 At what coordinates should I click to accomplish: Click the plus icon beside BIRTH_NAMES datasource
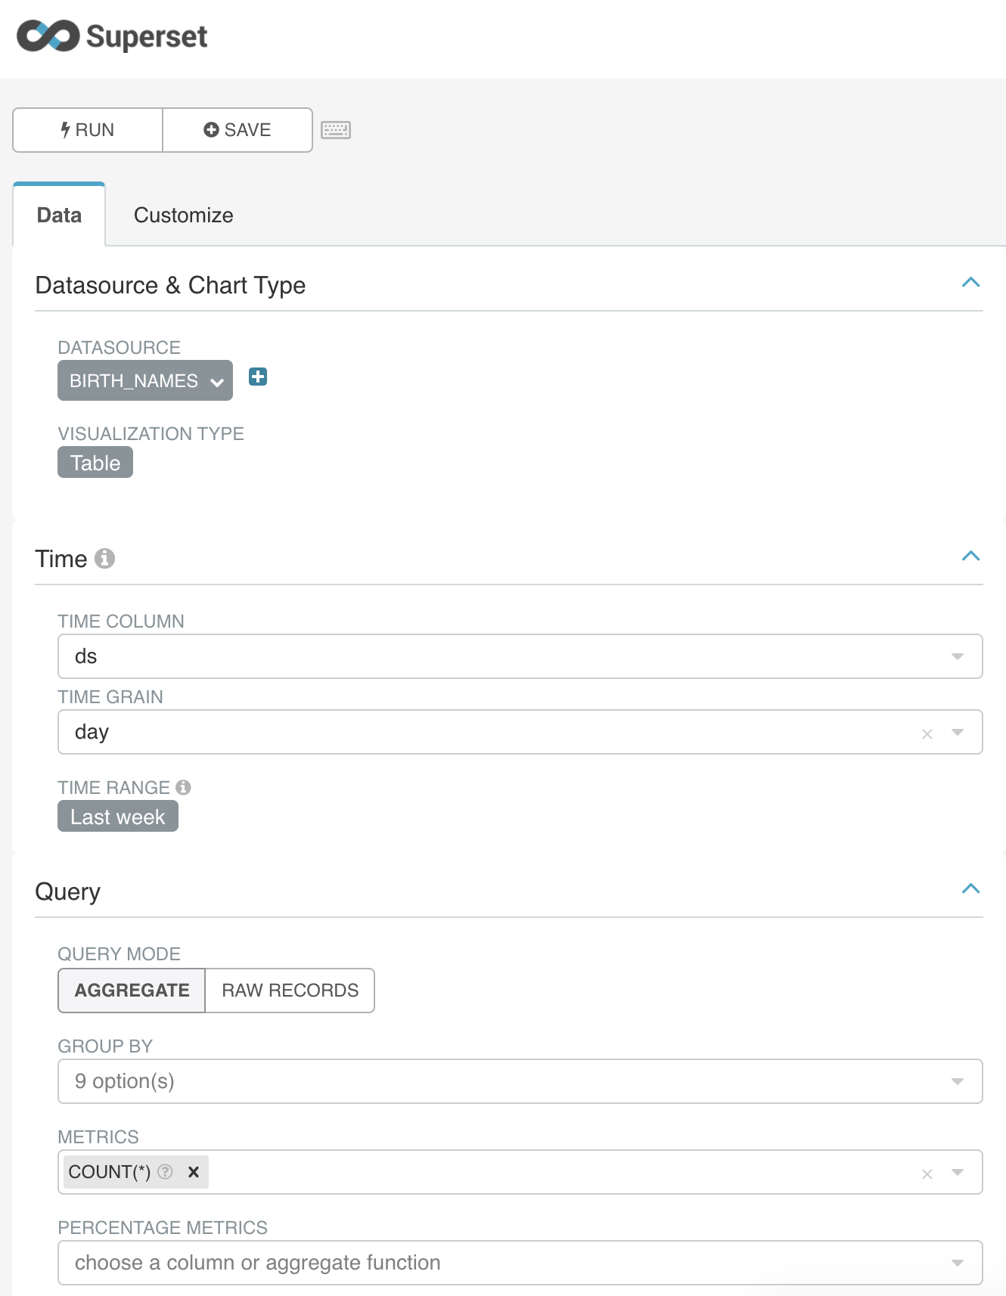click(258, 377)
